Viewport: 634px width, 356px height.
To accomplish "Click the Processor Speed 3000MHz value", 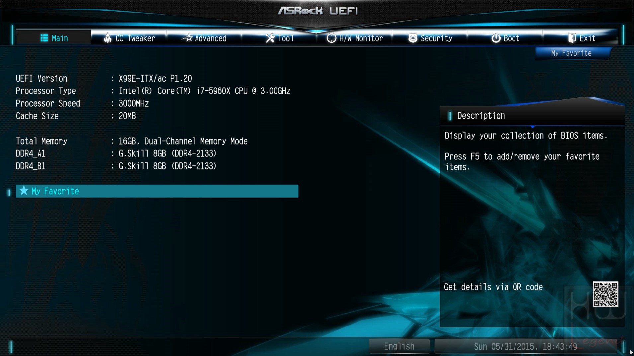I will pyautogui.click(x=134, y=104).
